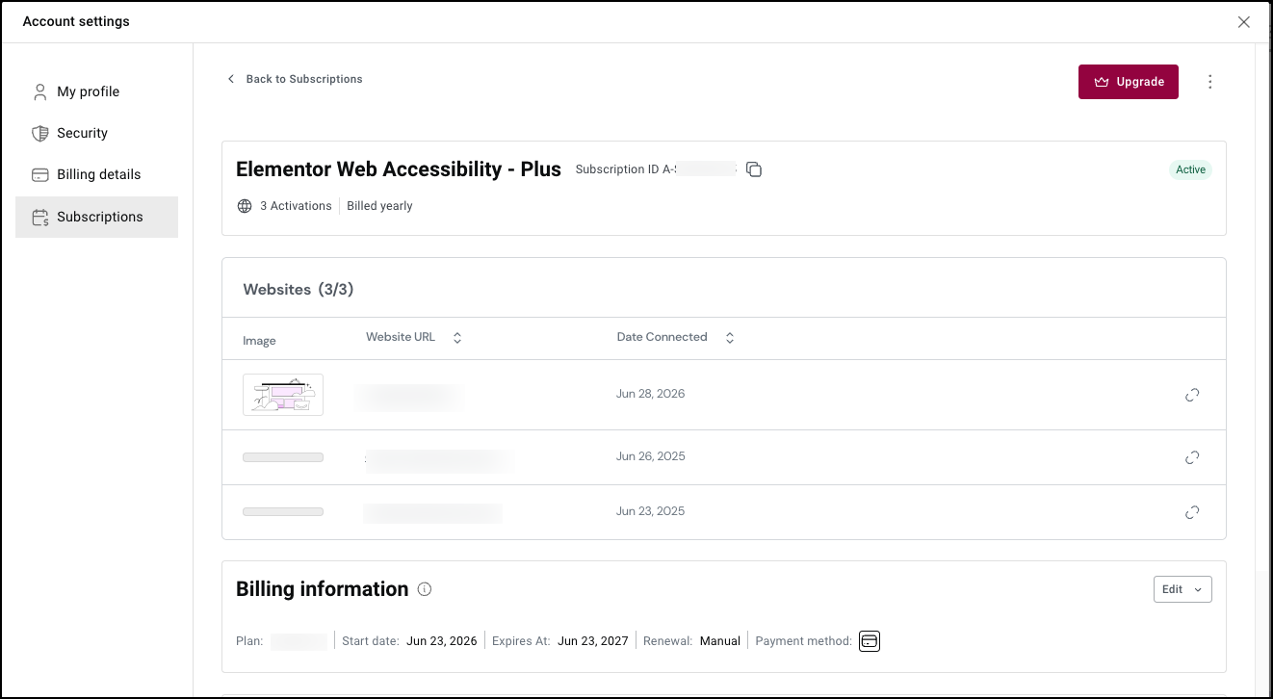Disconnect the Jun 28, 2026 website
Image resolution: width=1273 pixels, height=699 pixels.
(x=1192, y=395)
